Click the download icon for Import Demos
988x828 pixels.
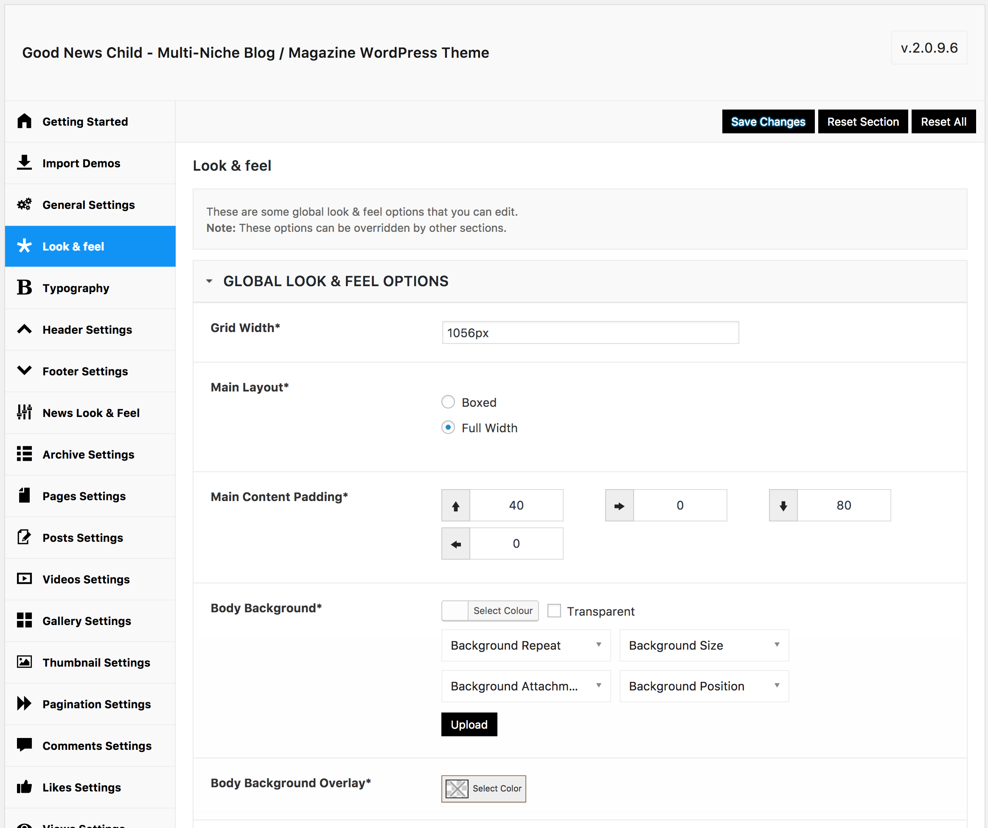tap(24, 163)
